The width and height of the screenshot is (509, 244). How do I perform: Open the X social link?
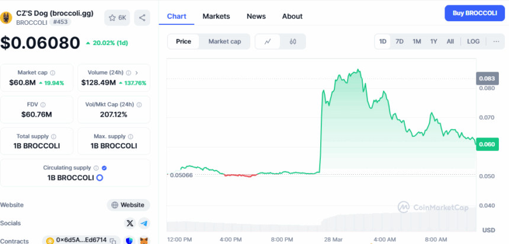pyautogui.click(x=130, y=223)
